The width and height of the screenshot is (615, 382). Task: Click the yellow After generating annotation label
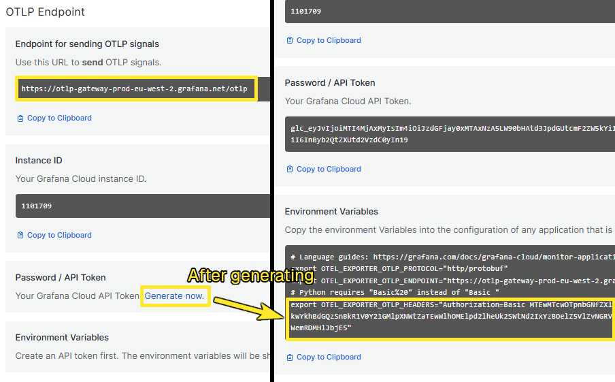251,276
